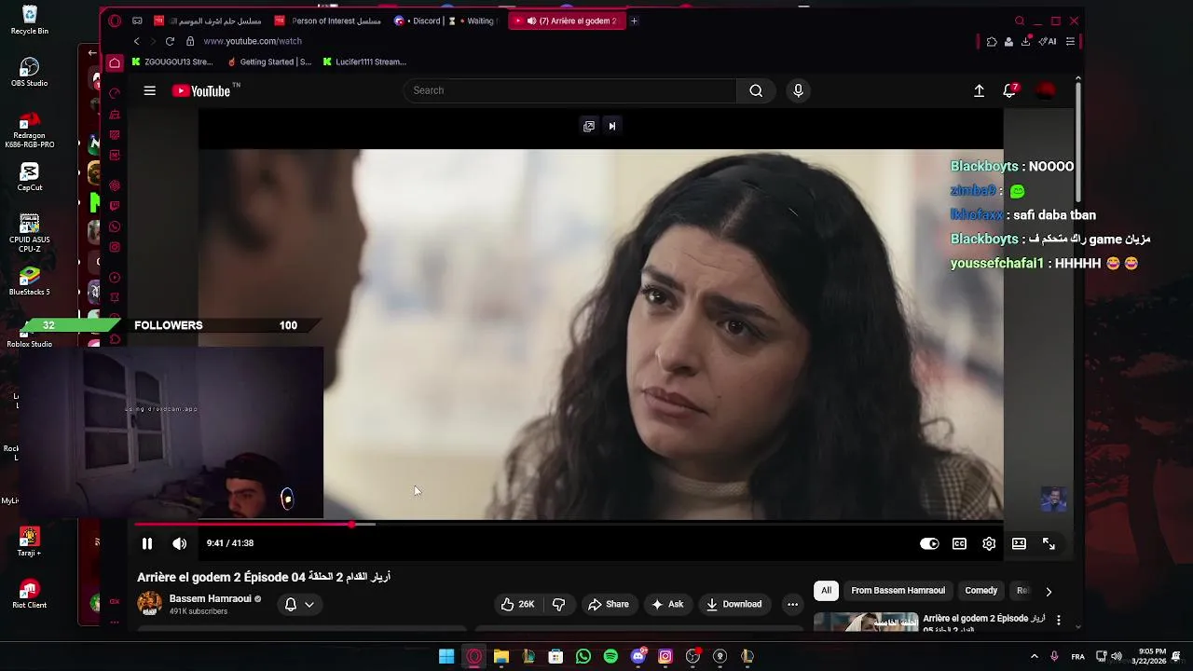Turn on closed captions (CC)
Screen dimensions: 1193x671
pos(959,543)
